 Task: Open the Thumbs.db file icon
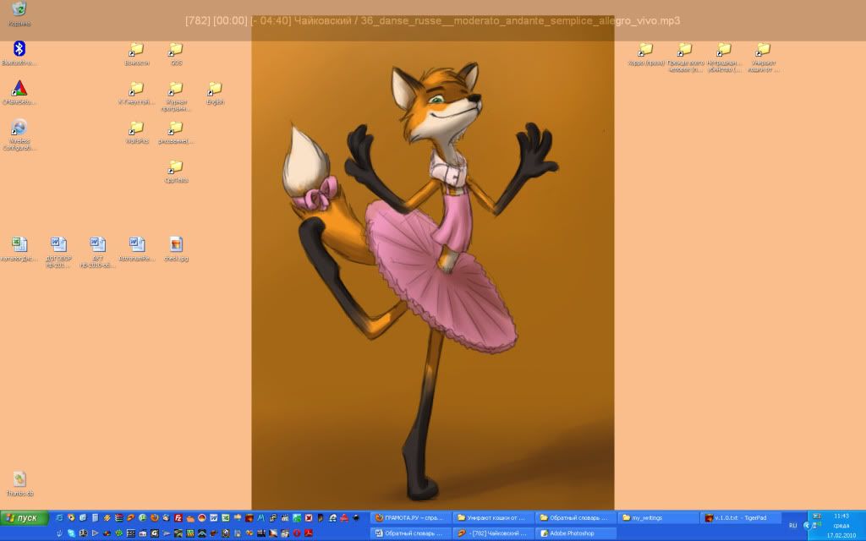pyautogui.click(x=19, y=480)
